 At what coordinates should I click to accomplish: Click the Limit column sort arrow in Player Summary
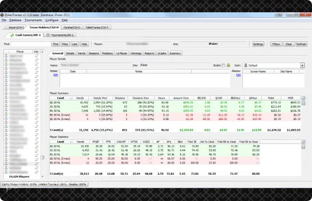(x=70, y=98)
